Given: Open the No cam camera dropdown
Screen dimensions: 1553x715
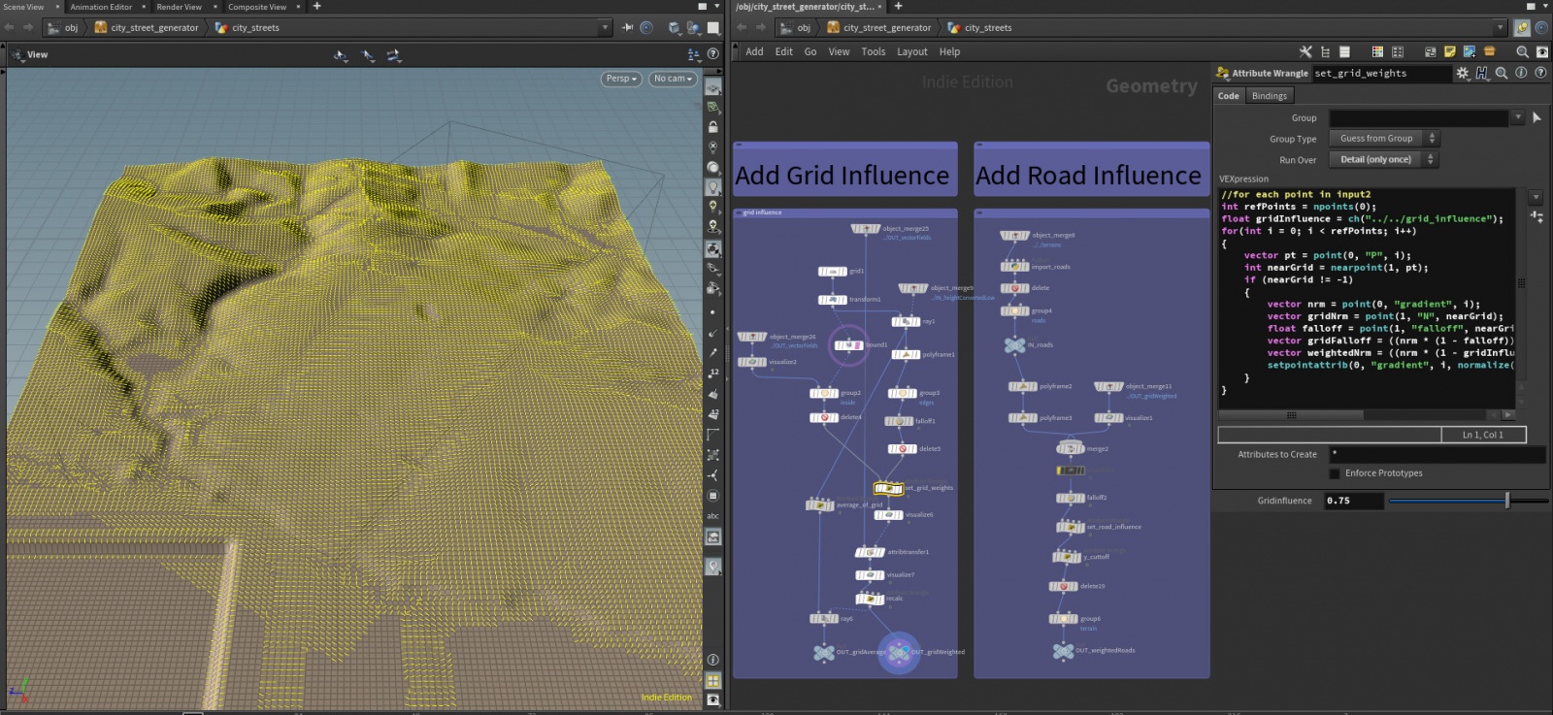Looking at the screenshot, I should 673,79.
